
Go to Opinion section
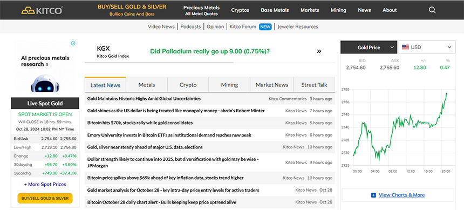click(215, 26)
